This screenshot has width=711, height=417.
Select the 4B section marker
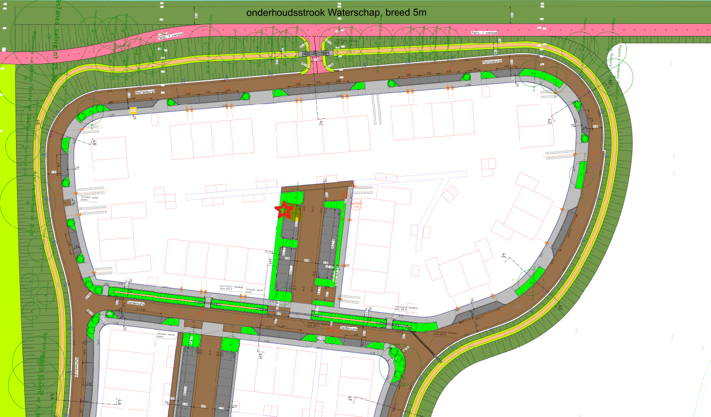coord(94,142)
